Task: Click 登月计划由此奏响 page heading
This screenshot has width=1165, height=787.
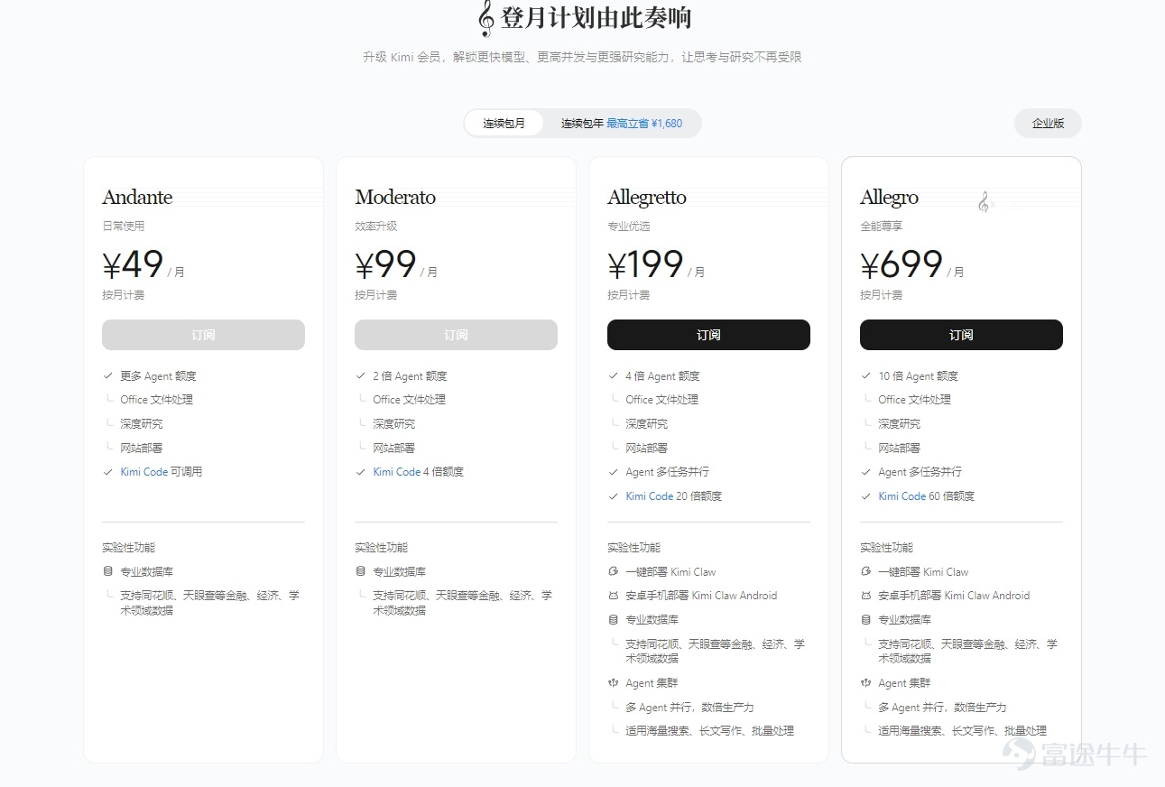Action: point(596,18)
